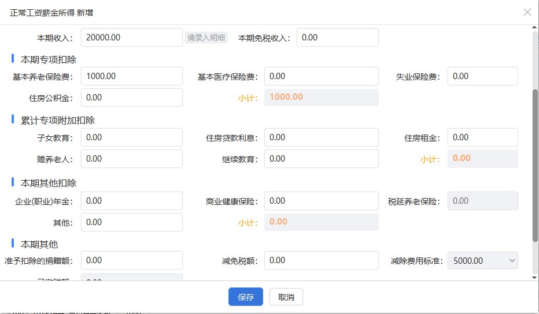Click the 失业保险费 input field
Viewport: 539px width, 314px height.
click(x=482, y=76)
